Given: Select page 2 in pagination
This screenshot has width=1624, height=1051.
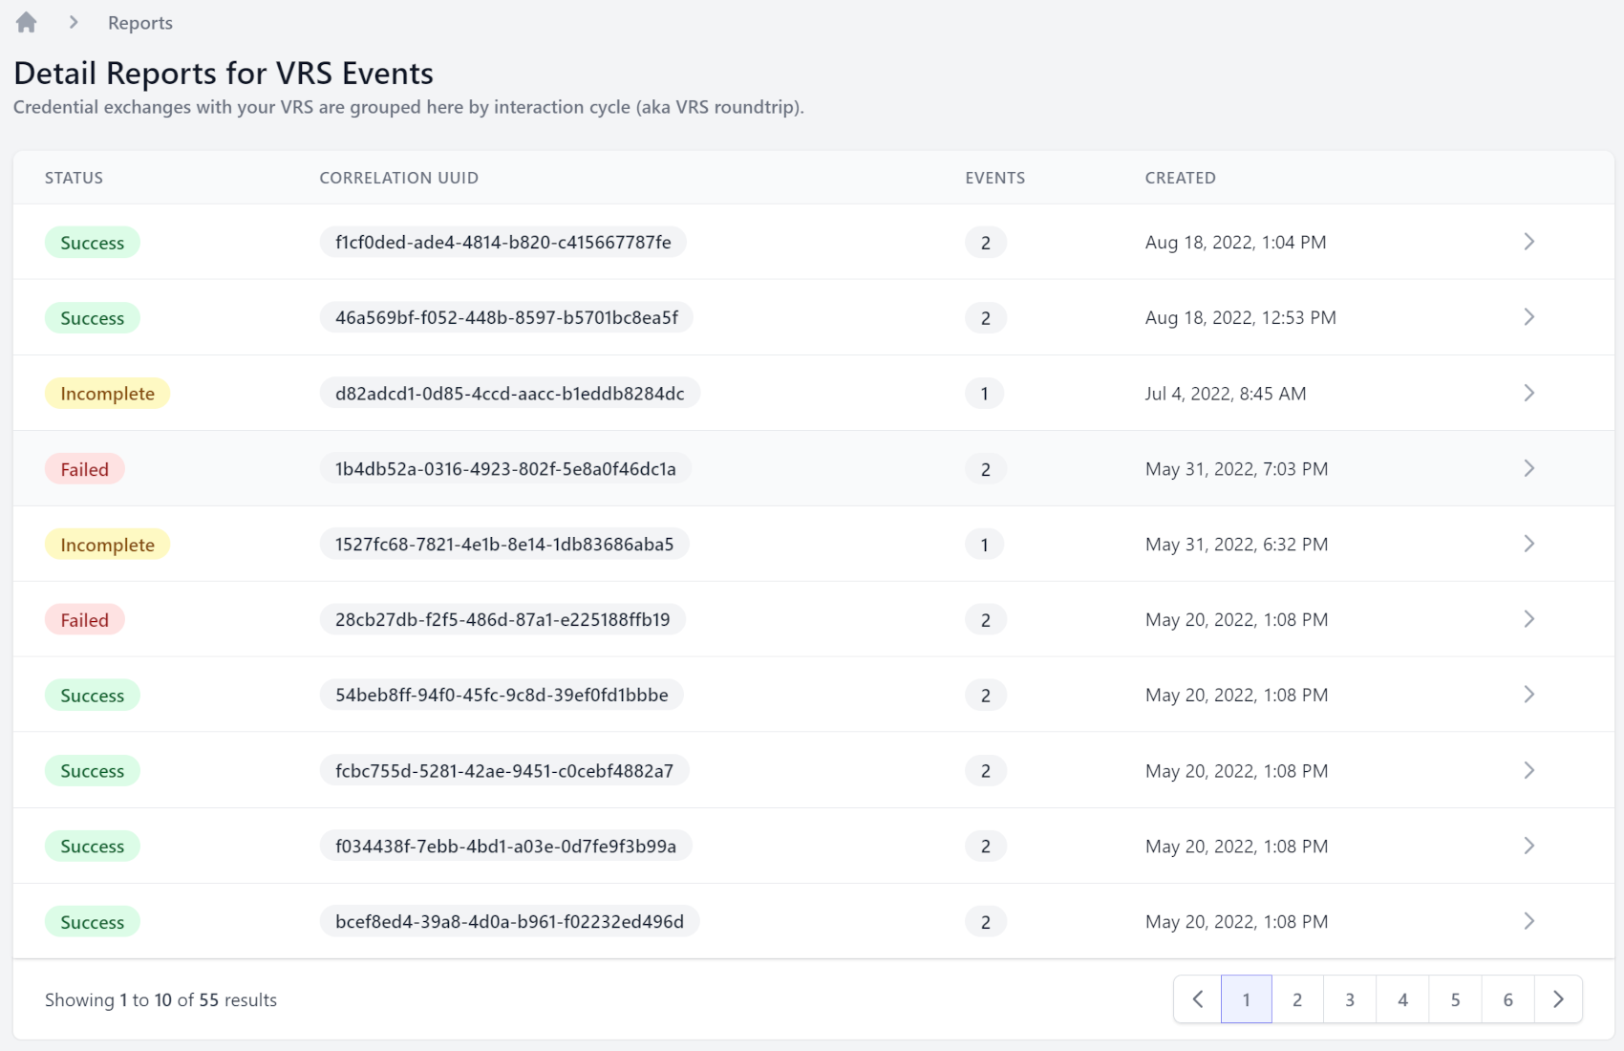Looking at the screenshot, I should [x=1297, y=999].
